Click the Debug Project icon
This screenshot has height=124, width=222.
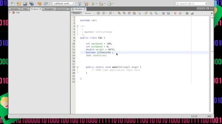tap(101, 4)
